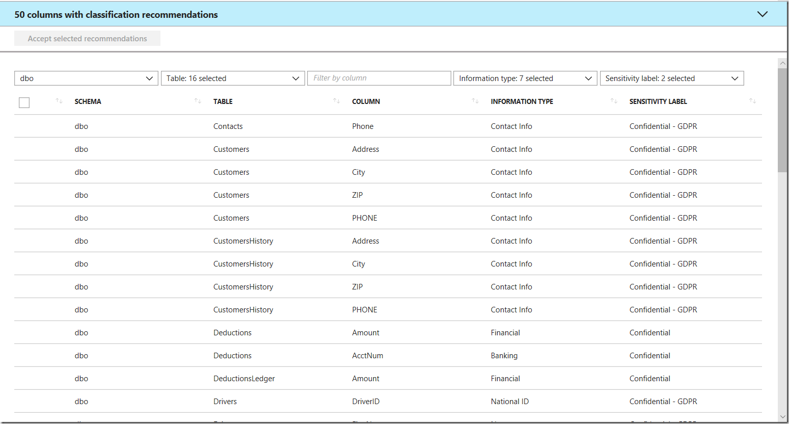Open the dbo schema dropdown
This screenshot has height=424, width=789.
coord(86,78)
